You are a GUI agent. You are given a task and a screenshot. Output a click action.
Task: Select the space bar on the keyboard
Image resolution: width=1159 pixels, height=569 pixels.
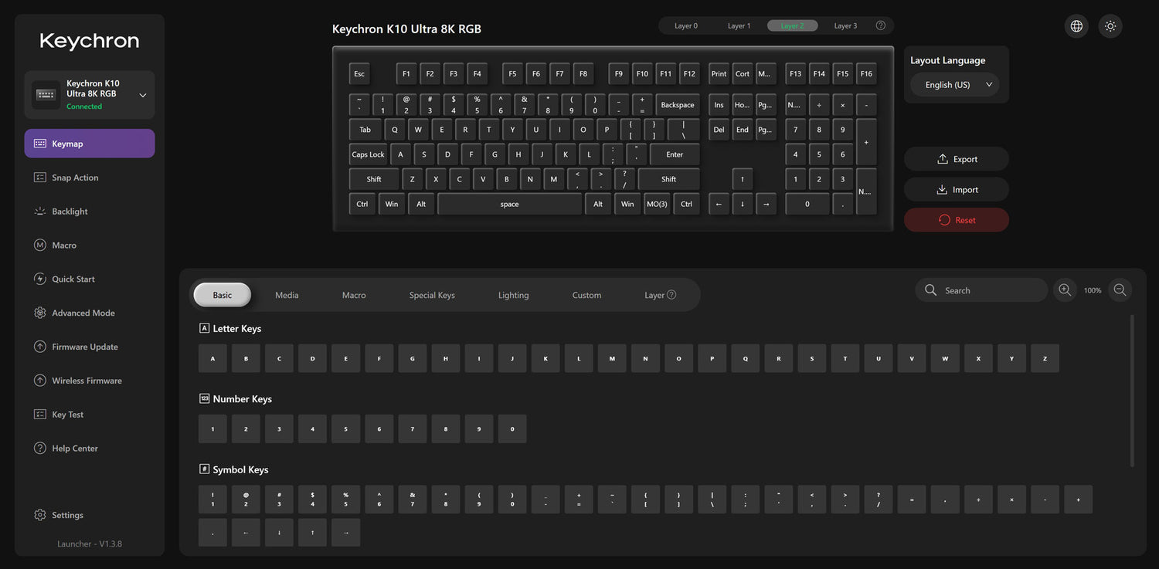[x=509, y=204]
